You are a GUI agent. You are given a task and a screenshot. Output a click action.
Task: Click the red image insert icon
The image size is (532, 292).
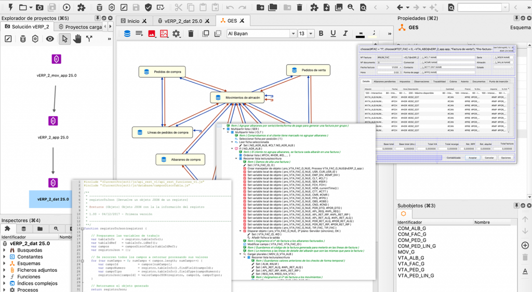(152, 34)
